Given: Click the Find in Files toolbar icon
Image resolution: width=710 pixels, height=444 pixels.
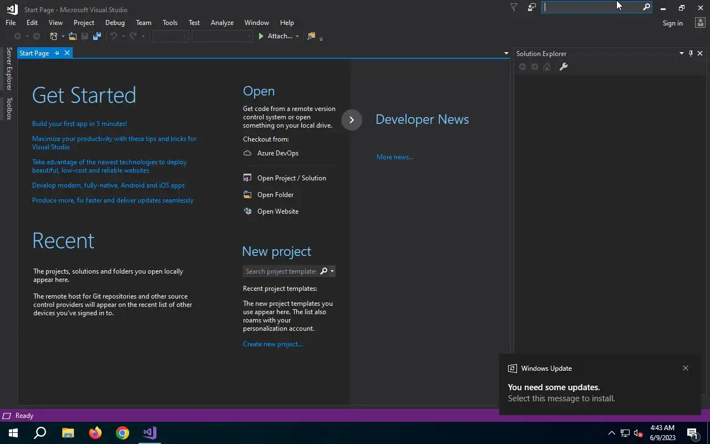Looking at the screenshot, I should tap(311, 36).
